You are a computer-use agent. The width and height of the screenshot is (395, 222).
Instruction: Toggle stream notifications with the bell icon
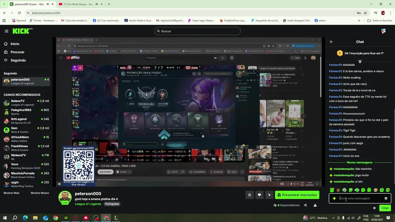[249, 195]
